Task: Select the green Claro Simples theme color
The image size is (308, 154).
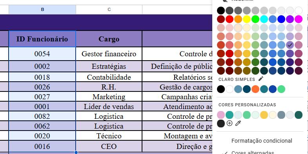Action: [281, 89]
